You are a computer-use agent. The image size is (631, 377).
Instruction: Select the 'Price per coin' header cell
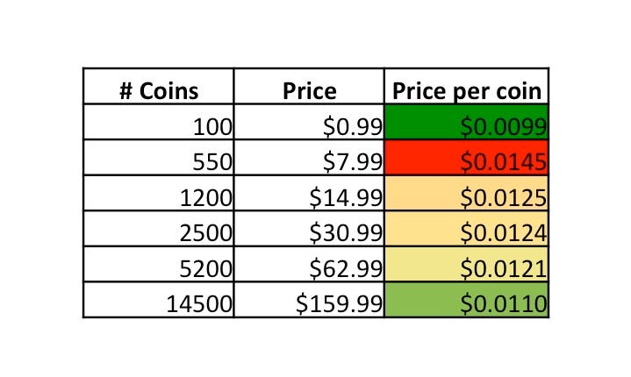click(x=466, y=87)
